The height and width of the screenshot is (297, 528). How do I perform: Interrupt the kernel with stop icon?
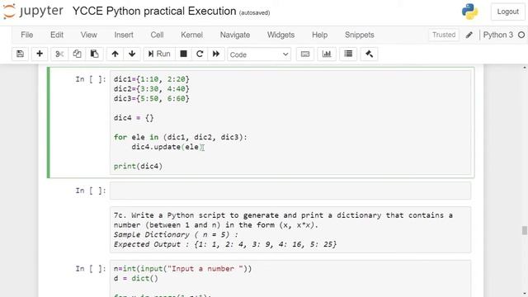[x=183, y=54]
